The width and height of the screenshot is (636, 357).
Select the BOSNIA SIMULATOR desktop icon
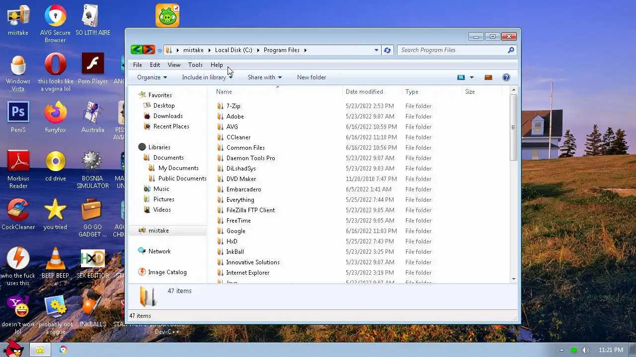(92, 170)
